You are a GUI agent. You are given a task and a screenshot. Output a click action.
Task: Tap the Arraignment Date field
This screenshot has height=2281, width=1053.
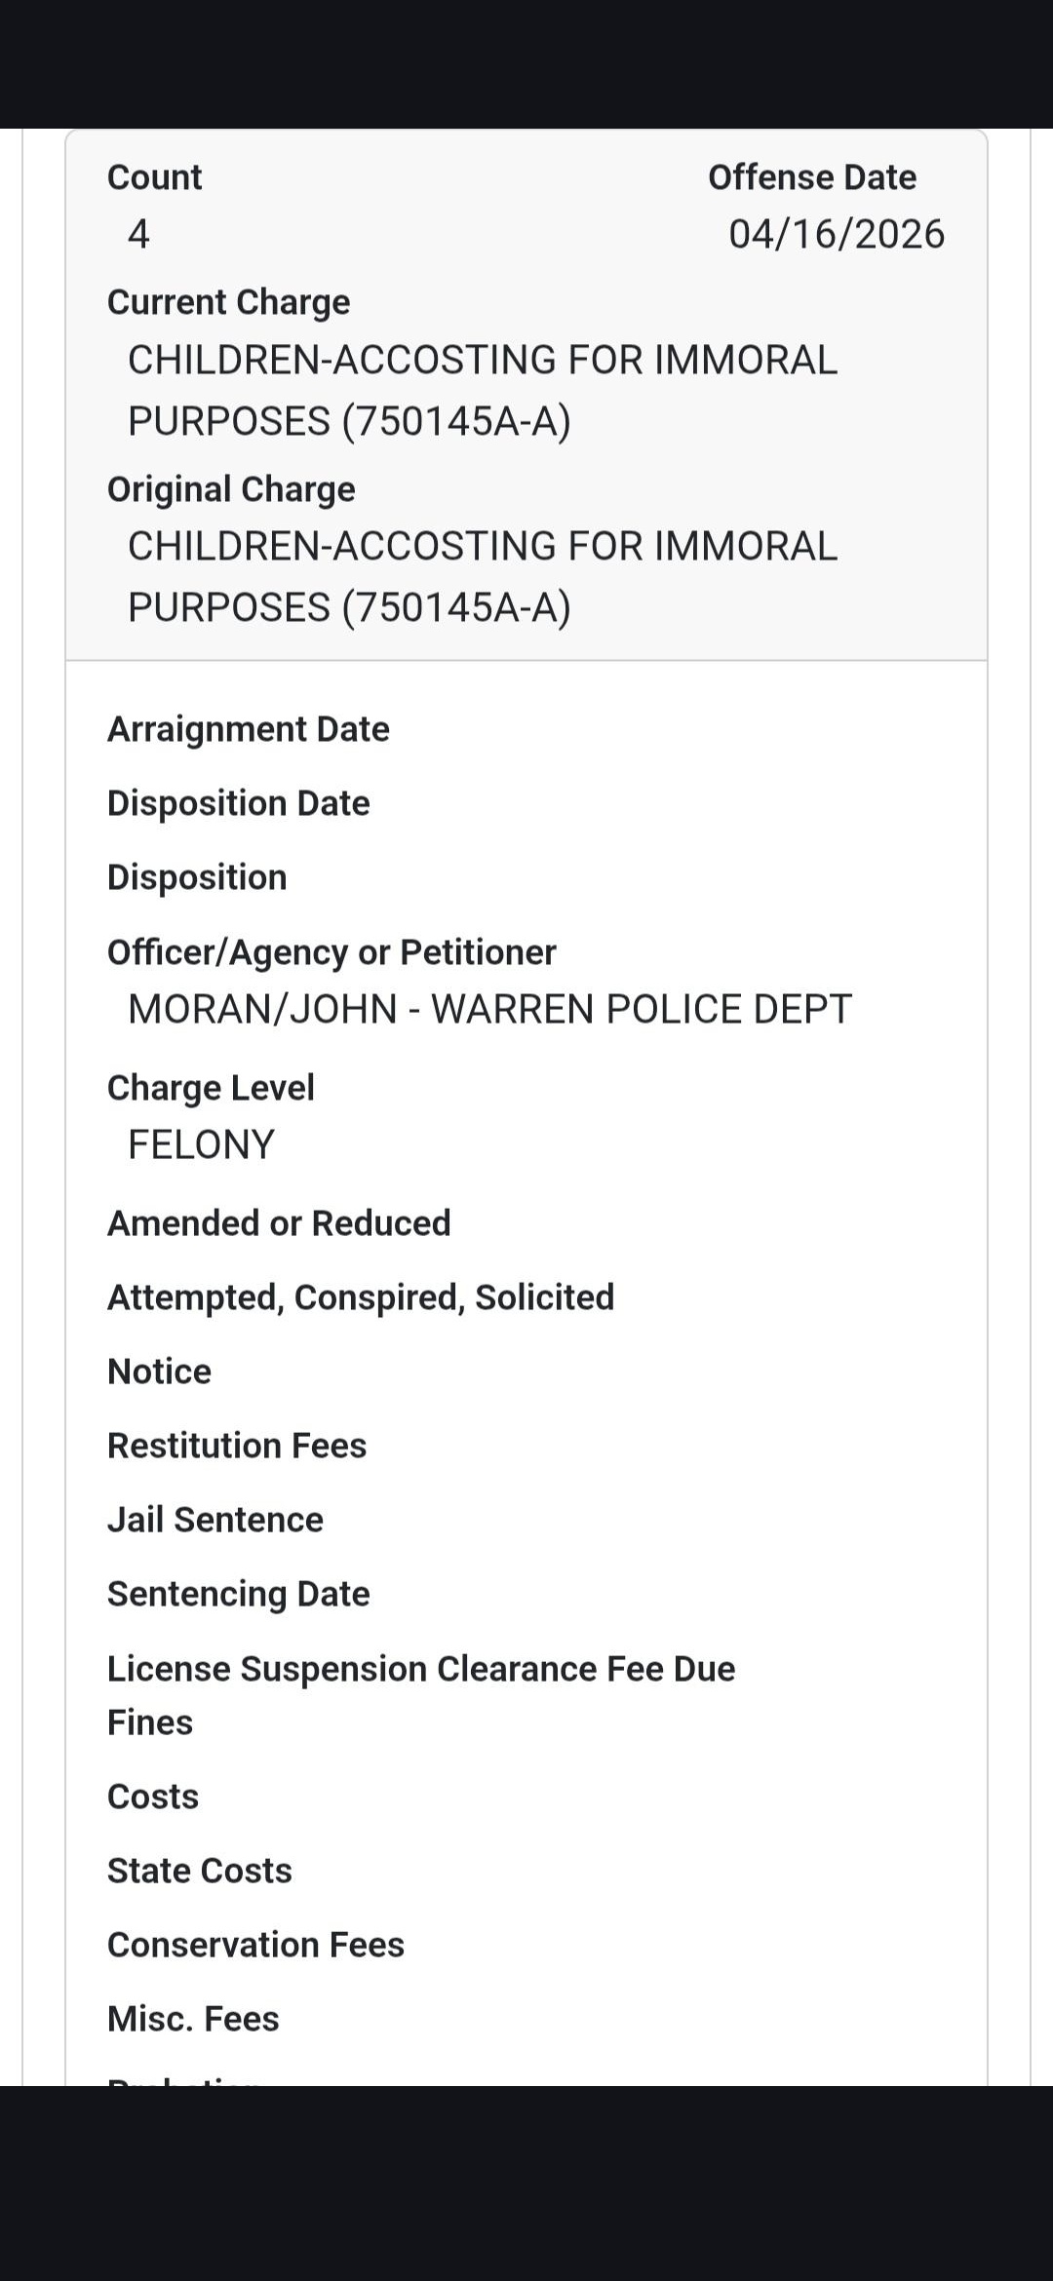248,729
